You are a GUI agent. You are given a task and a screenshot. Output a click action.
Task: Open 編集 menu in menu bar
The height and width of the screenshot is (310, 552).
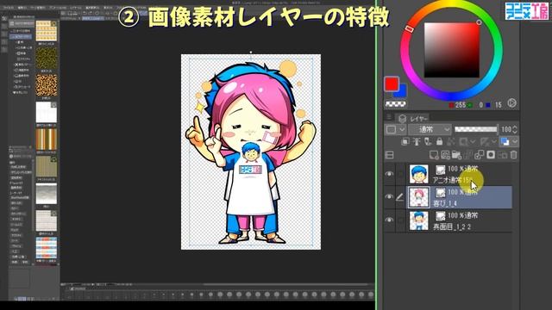coord(22,7)
